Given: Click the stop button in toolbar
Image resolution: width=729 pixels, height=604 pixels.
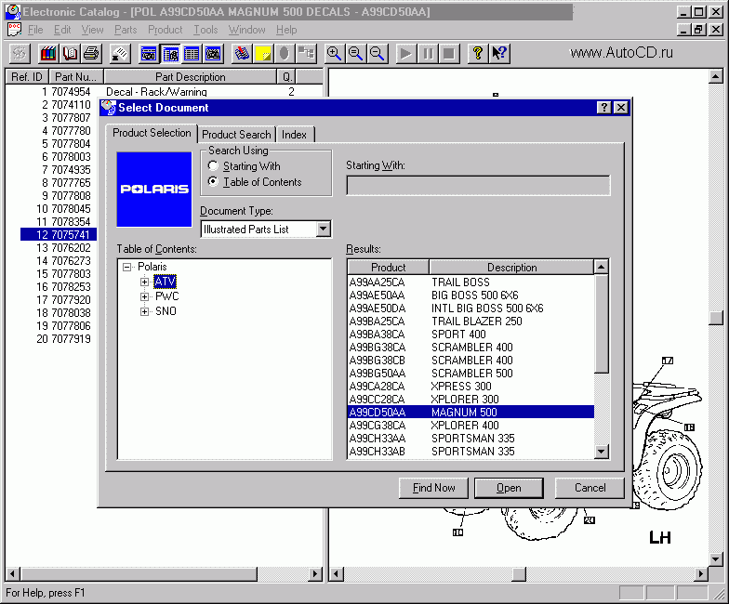Looking at the screenshot, I should (448, 54).
